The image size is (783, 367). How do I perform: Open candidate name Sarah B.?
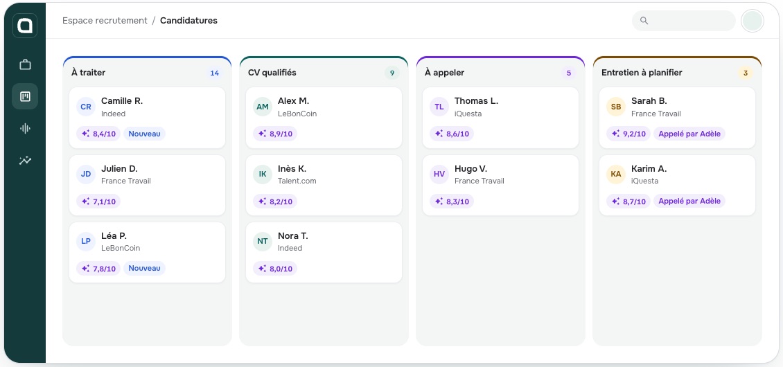coord(649,101)
